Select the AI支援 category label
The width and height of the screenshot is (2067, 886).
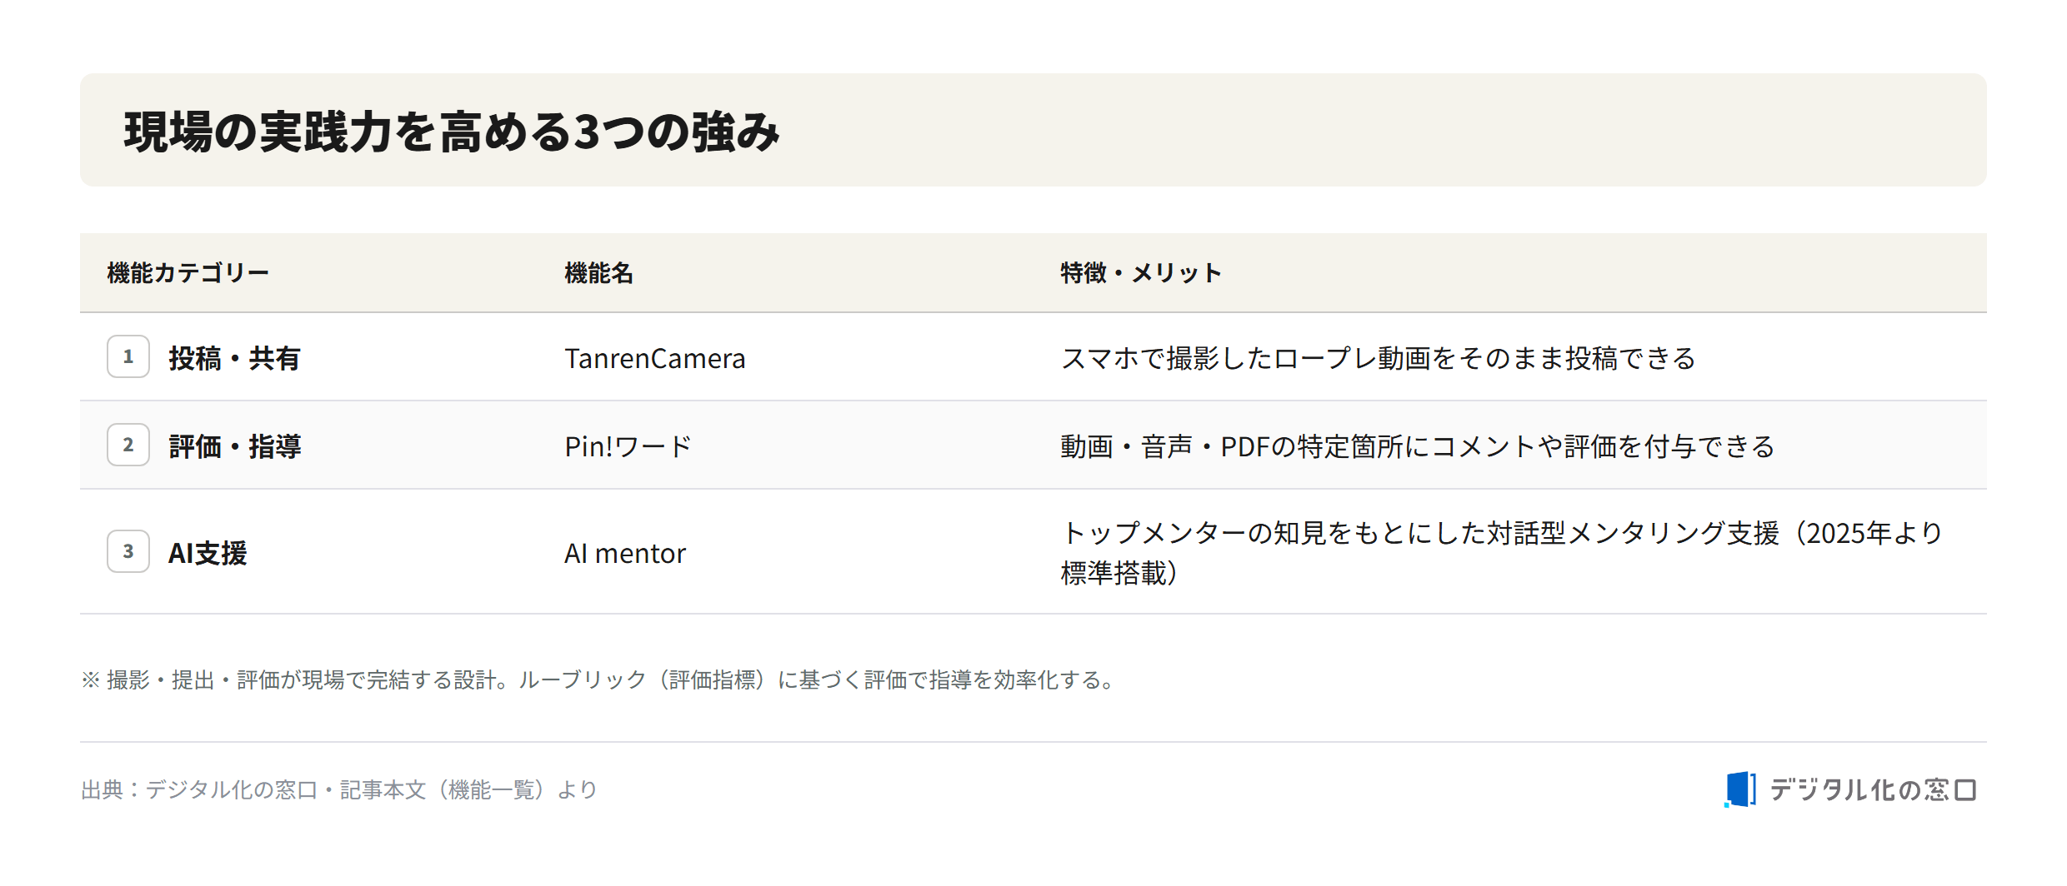tap(208, 553)
